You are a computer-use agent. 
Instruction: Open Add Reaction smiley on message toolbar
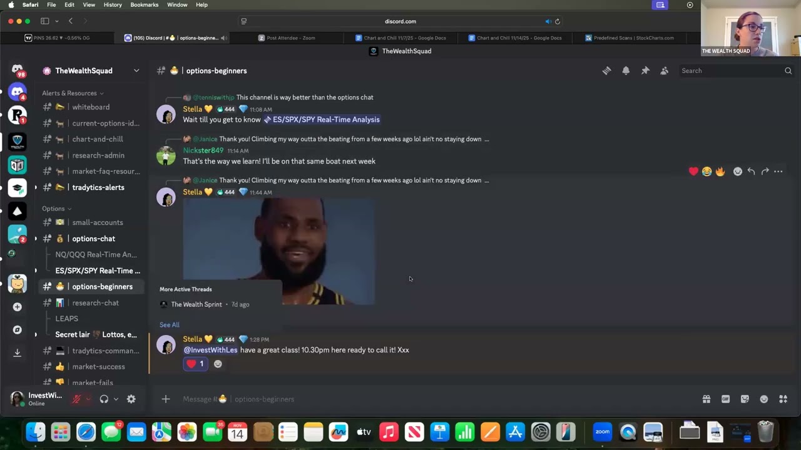738,171
